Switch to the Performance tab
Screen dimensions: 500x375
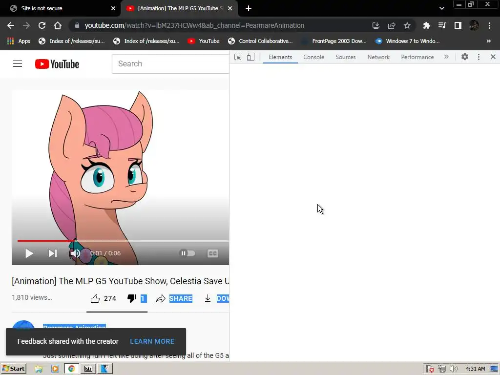(417, 57)
